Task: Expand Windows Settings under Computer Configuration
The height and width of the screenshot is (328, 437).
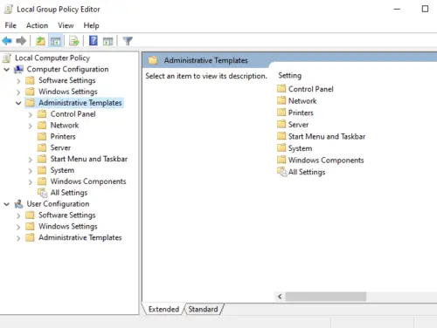Action: pos(18,92)
